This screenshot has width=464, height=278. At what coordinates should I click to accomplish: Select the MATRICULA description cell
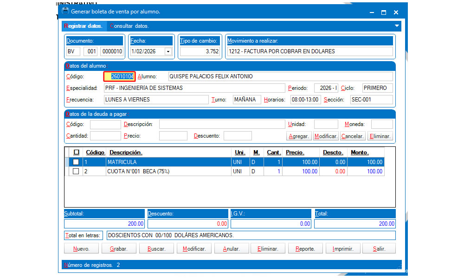[x=168, y=162]
